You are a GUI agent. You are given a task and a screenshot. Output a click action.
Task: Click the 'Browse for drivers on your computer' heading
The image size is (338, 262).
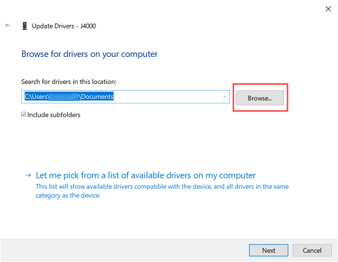tap(89, 54)
